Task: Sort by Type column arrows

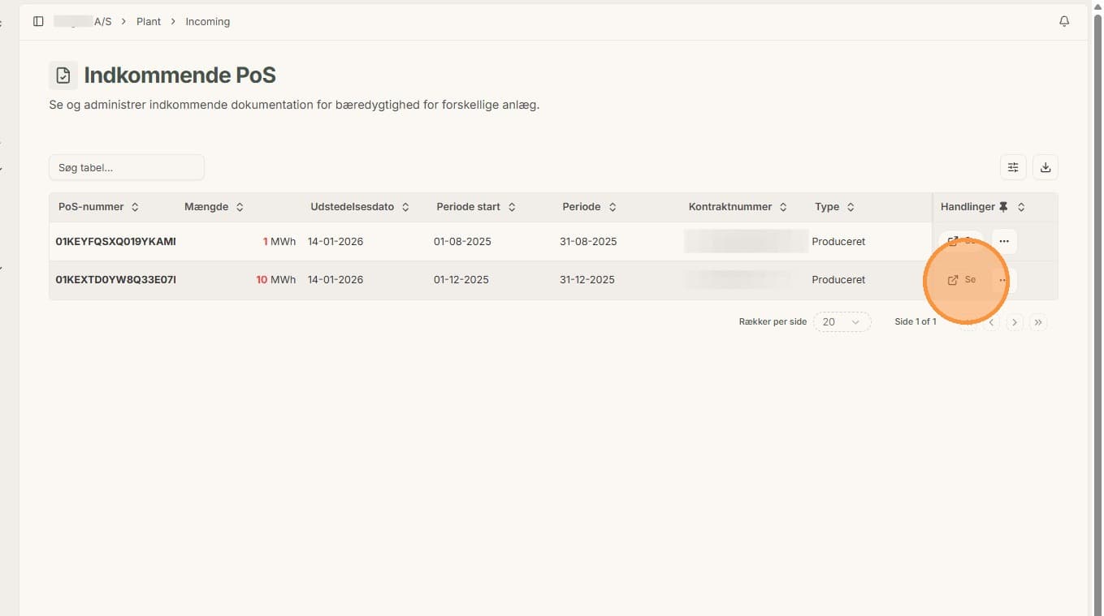Action: coord(851,207)
